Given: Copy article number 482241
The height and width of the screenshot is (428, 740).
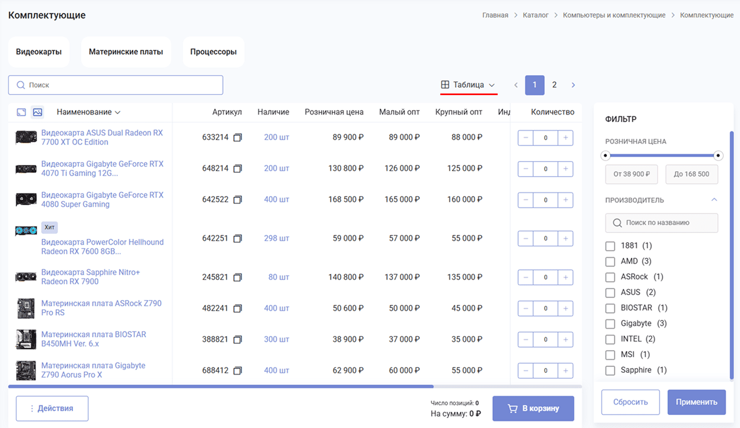Looking at the screenshot, I should 237,309.
